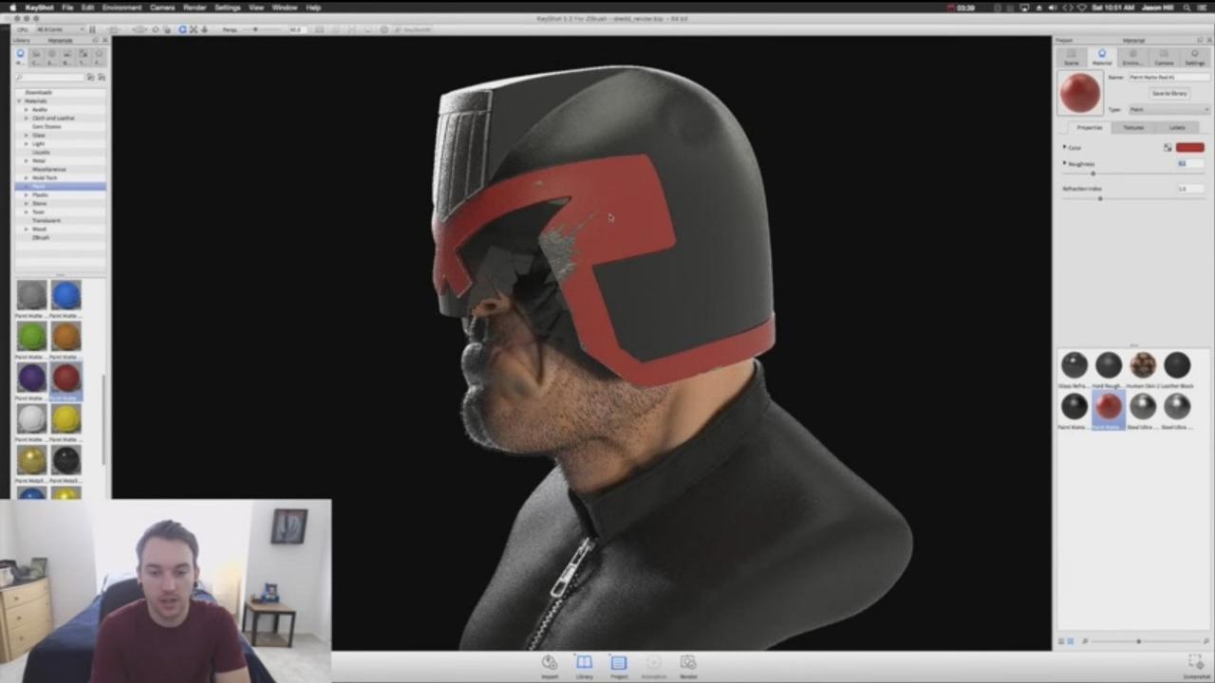The width and height of the screenshot is (1215, 683).
Task: Select the Downloads tree item
Action: coord(39,93)
